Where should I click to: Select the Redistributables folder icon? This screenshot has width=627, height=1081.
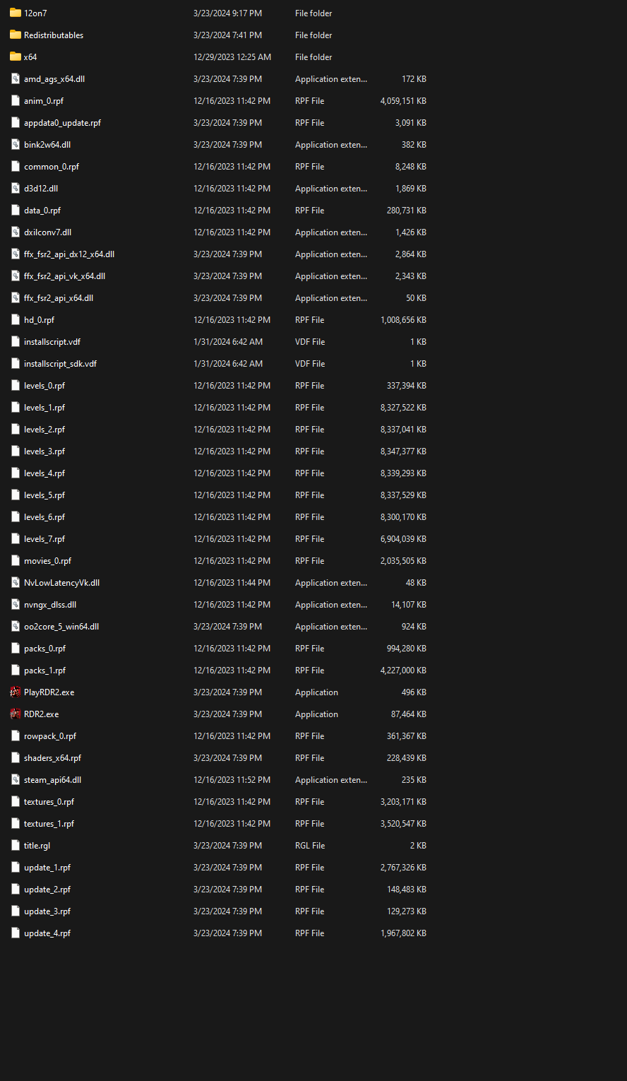(x=16, y=35)
